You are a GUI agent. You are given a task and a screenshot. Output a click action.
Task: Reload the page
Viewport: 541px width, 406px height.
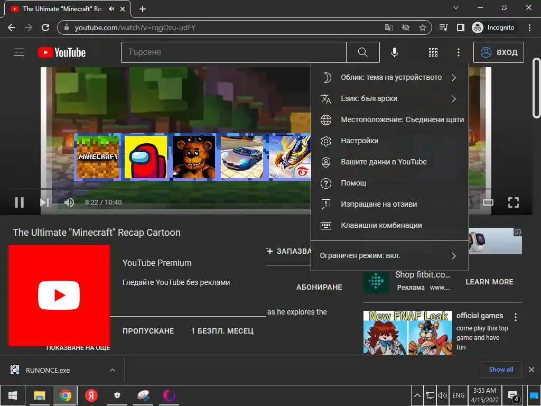[x=45, y=27]
